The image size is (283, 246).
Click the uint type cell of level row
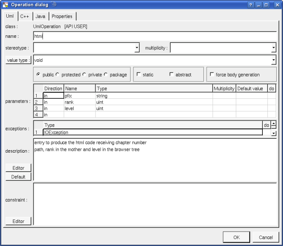click(x=154, y=108)
